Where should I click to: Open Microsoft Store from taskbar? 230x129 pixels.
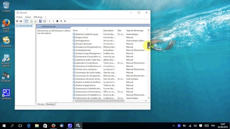pyautogui.click(x=45, y=126)
